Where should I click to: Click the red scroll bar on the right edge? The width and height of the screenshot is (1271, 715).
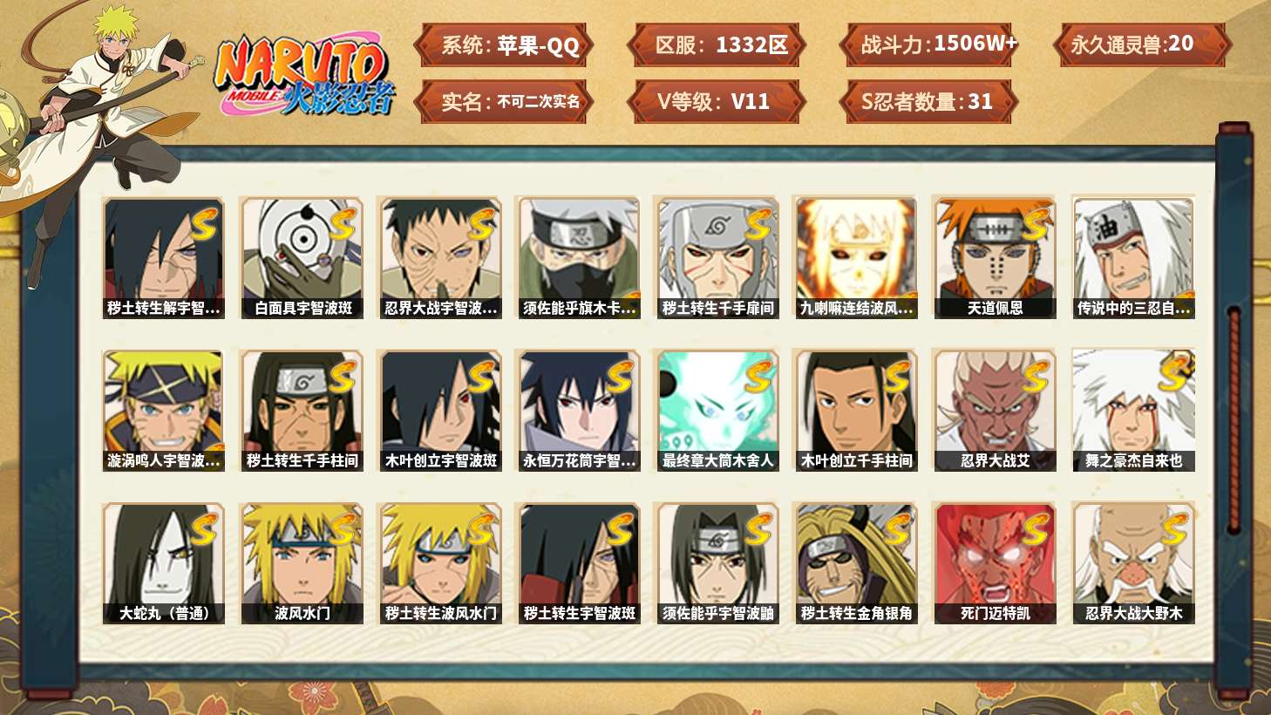point(1234,420)
